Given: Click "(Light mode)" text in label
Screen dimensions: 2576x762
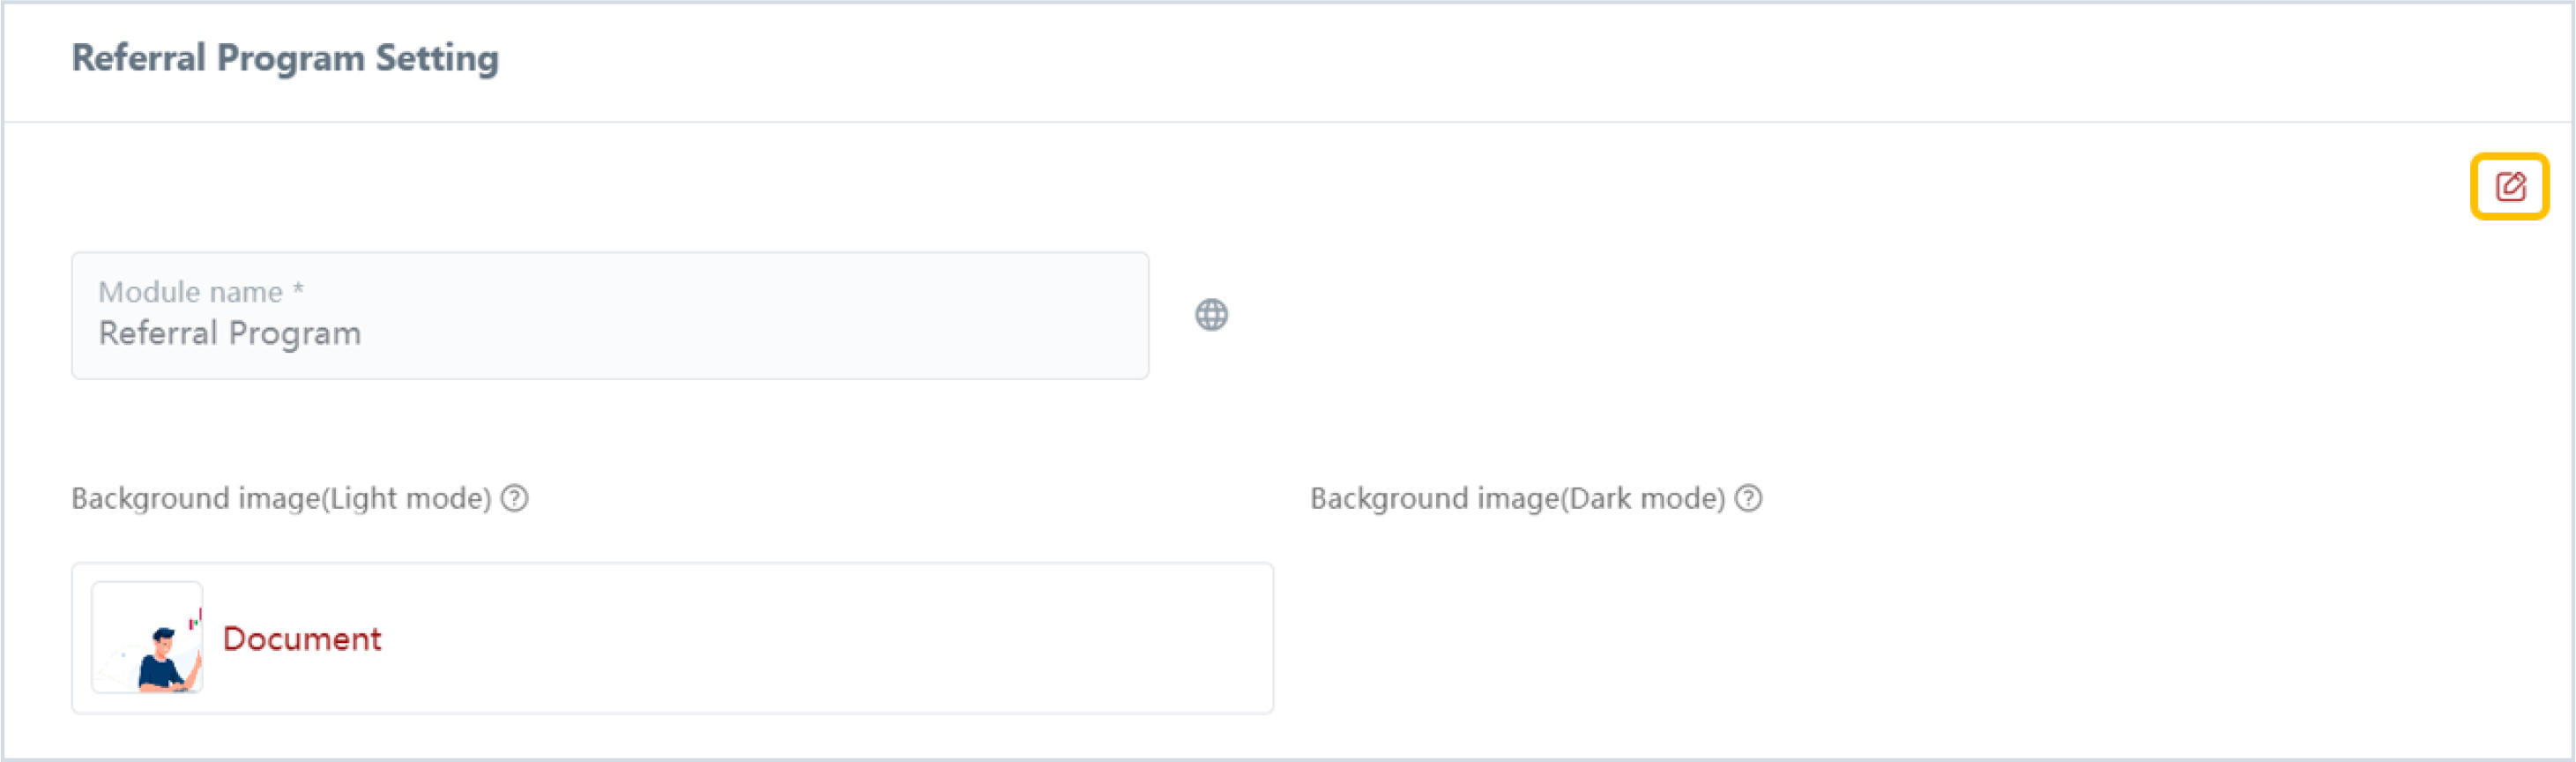Looking at the screenshot, I should point(406,498).
